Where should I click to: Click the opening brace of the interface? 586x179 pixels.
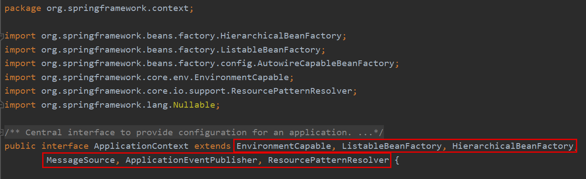(x=397, y=160)
